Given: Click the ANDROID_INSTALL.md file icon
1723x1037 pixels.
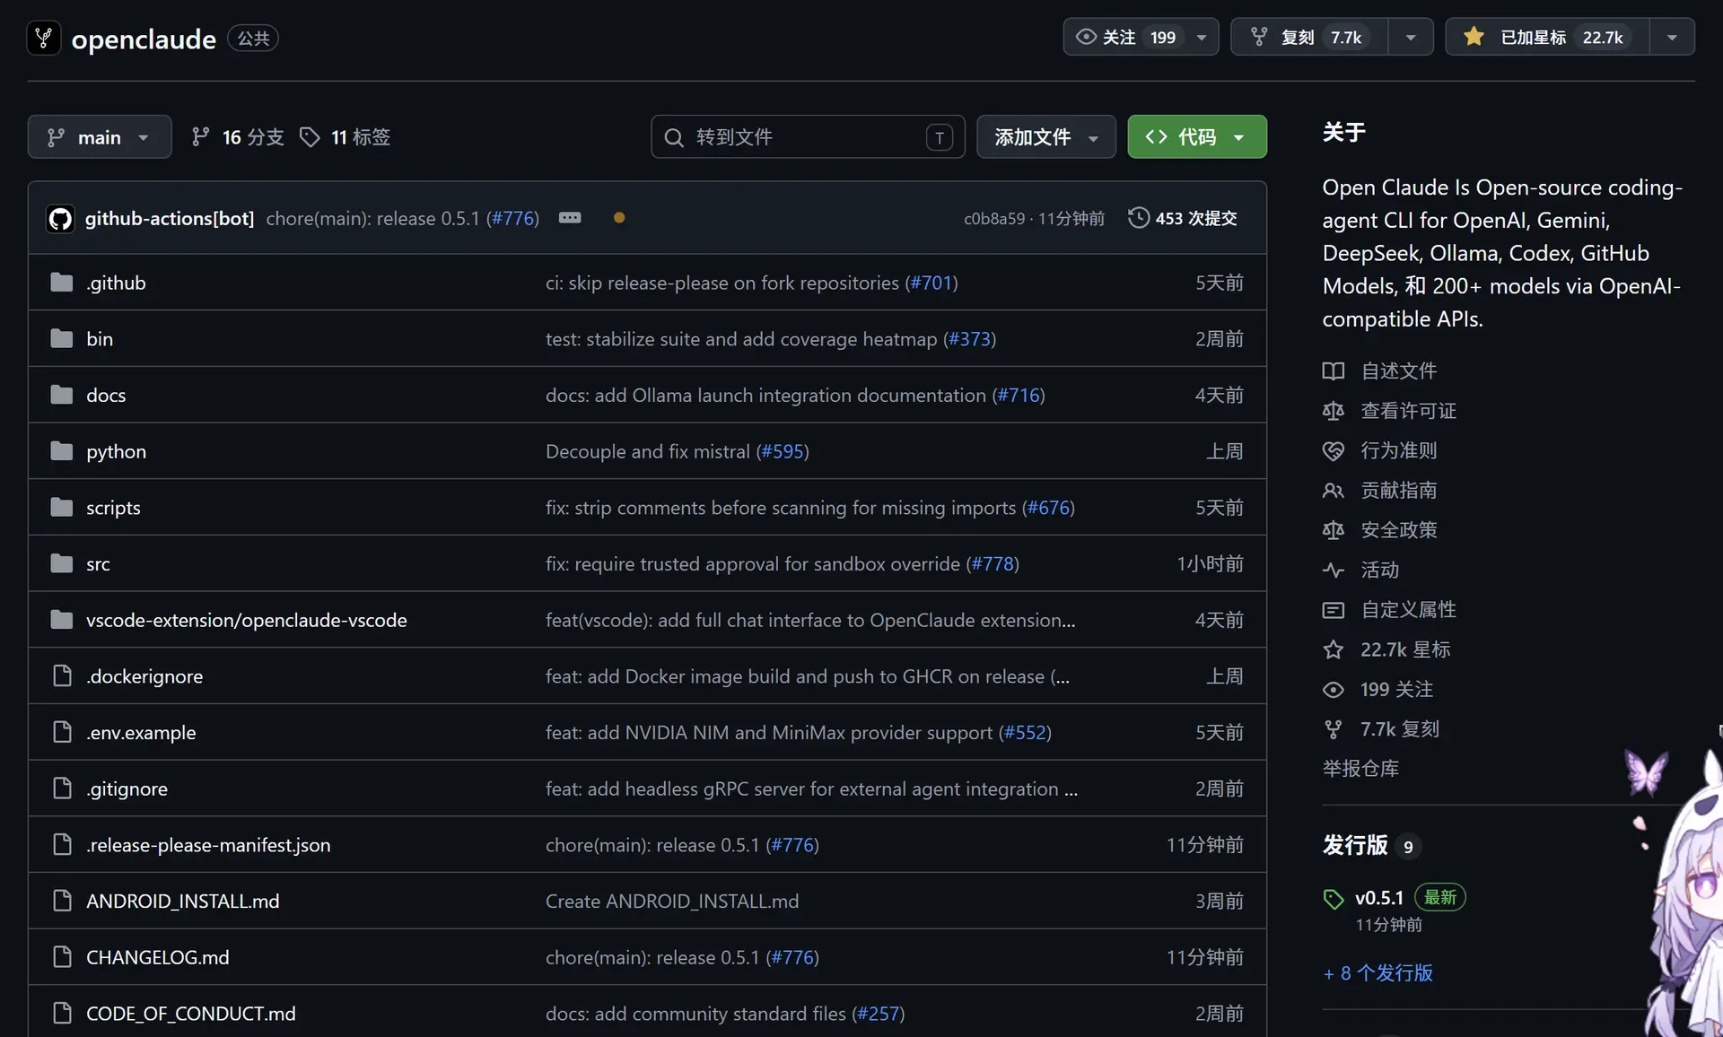Looking at the screenshot, I should click(x=62, y=901).
